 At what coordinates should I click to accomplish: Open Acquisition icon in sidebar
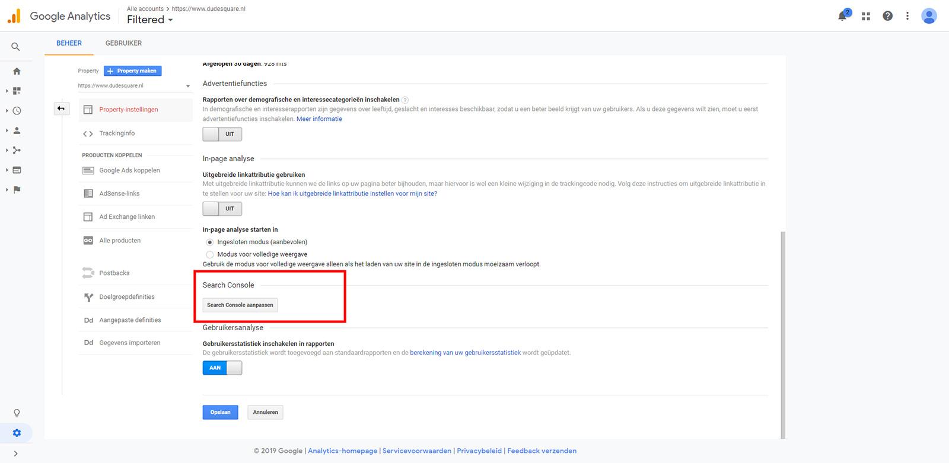[x=17, y=151]
